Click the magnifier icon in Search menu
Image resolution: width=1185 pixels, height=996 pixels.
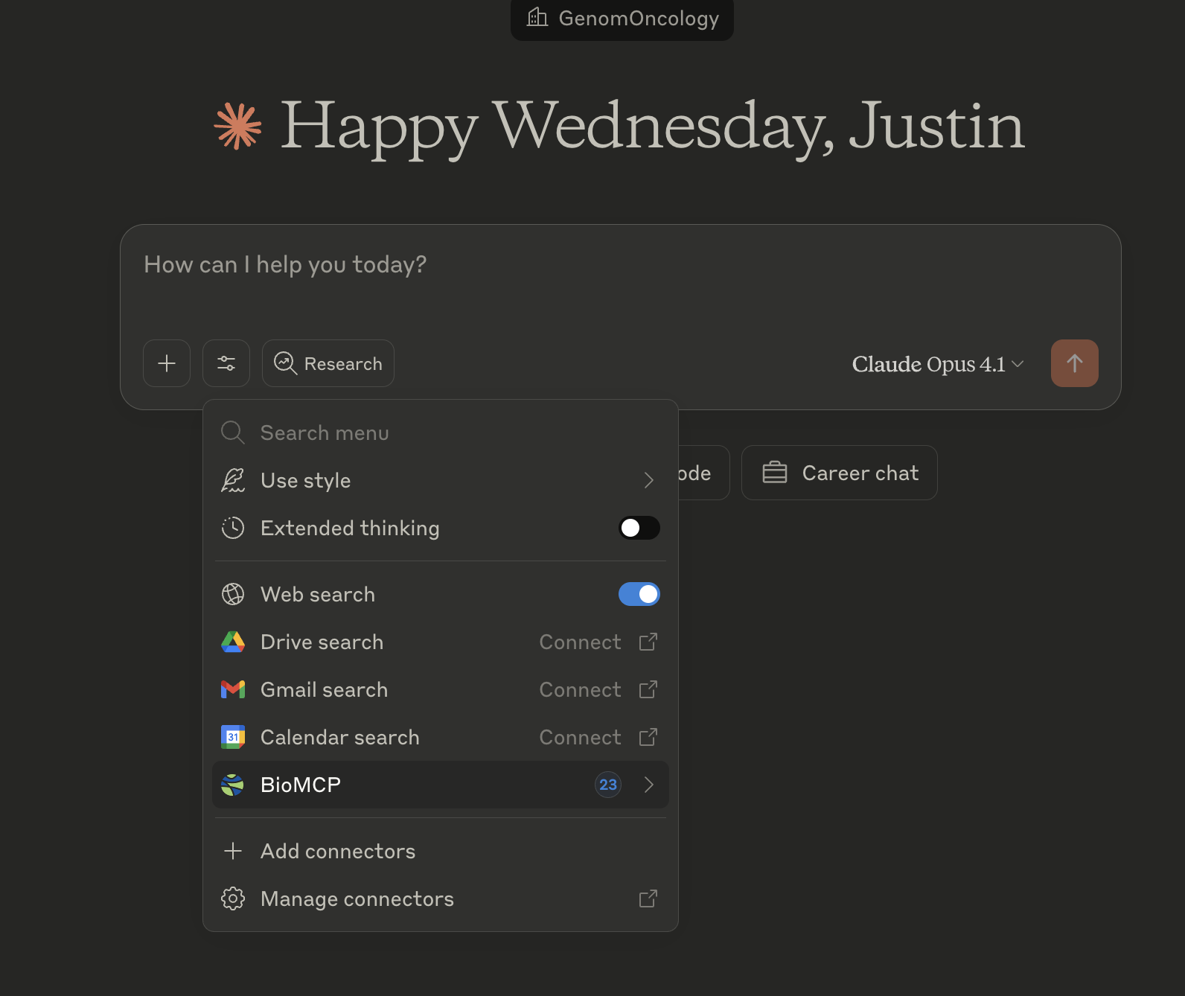click(233, 432)
